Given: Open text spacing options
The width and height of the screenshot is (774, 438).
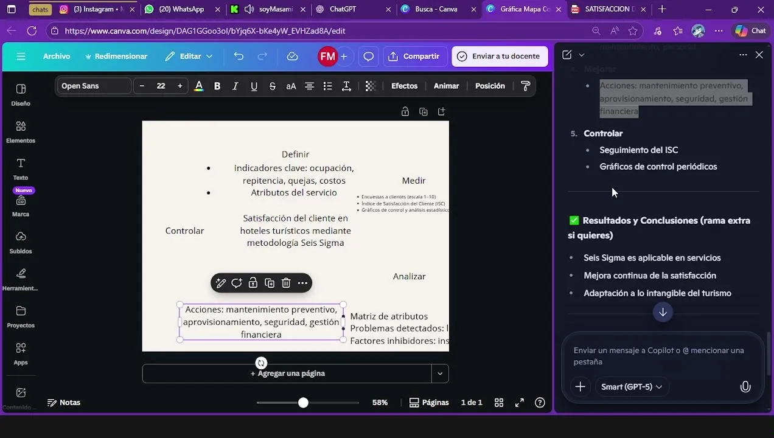Looking at the screenshot, I should 346,86.
